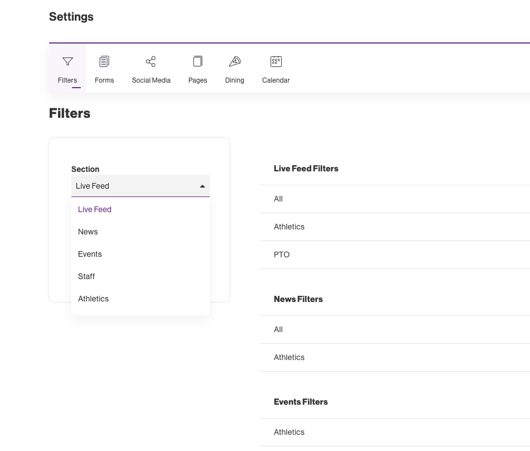Click the Pages icon

point(197,61)
